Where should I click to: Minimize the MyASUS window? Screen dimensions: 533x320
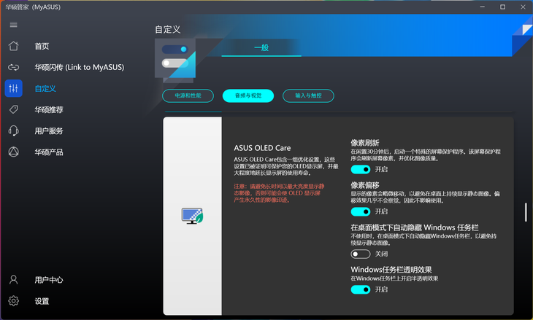[482, 7]
